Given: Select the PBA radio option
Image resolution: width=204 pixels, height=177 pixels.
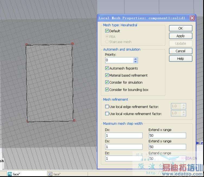Looking at the screenshot, I should pyautogui.click(x=107, y=37).
